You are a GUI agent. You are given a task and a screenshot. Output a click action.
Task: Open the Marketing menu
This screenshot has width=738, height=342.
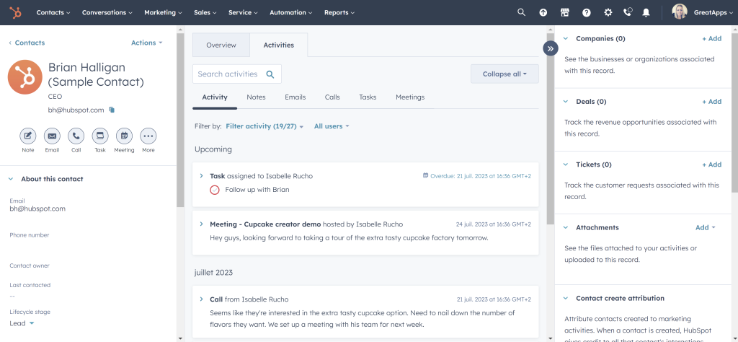pos(163,13)
